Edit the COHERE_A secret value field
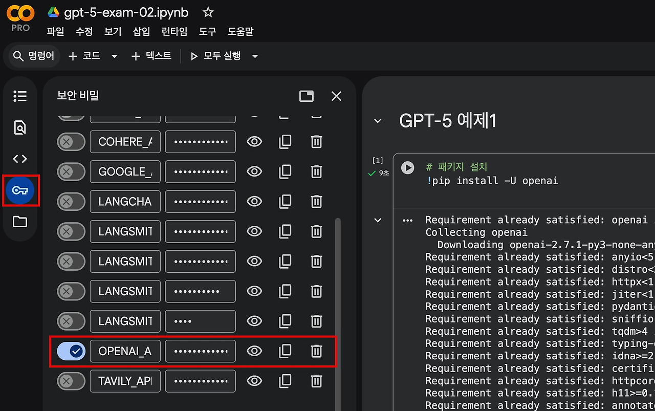The height and width of the screenshot is (411, 655). [x=201, y=142]
